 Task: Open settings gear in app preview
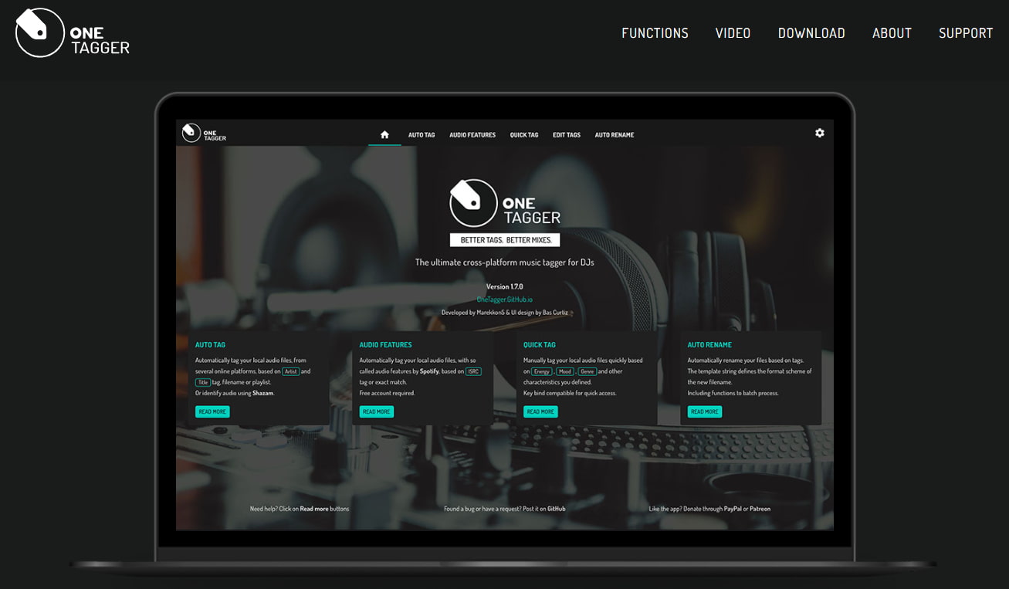820,133
